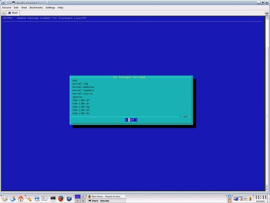Open the Konsole terminal launcher icon
The image size is (270, 203).
[x=53, y=198]
